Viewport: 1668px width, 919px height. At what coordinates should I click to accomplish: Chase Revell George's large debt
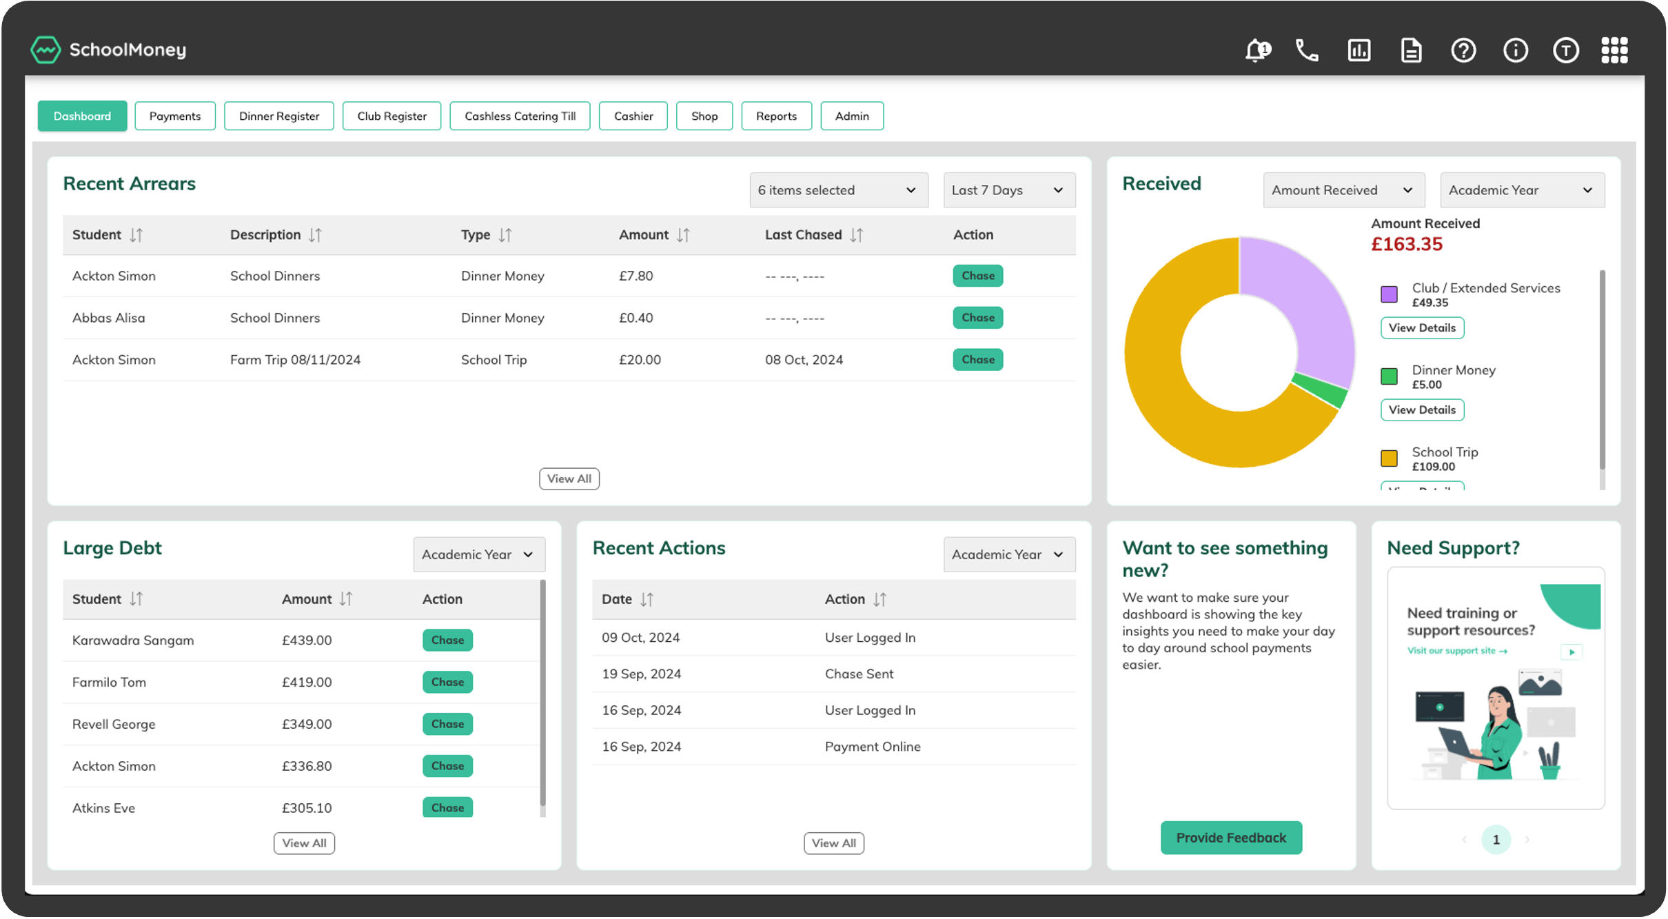tap(447, 724)
